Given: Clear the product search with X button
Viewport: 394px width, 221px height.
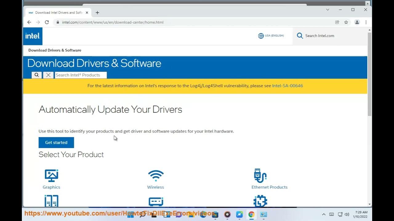Looking at the screenshot, I should pyautogui.click(x=48, y=75).
